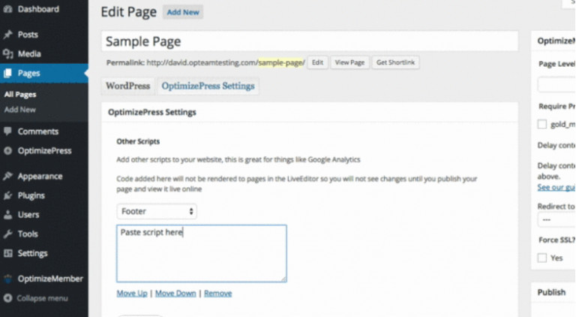Click the Pages document icon
576x317 pixels.
tap(7, 73)
